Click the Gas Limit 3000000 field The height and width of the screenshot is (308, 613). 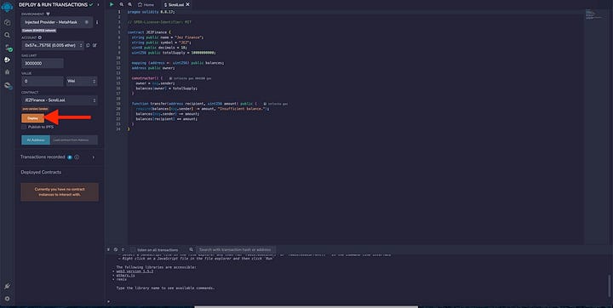(x=43, y=63)
